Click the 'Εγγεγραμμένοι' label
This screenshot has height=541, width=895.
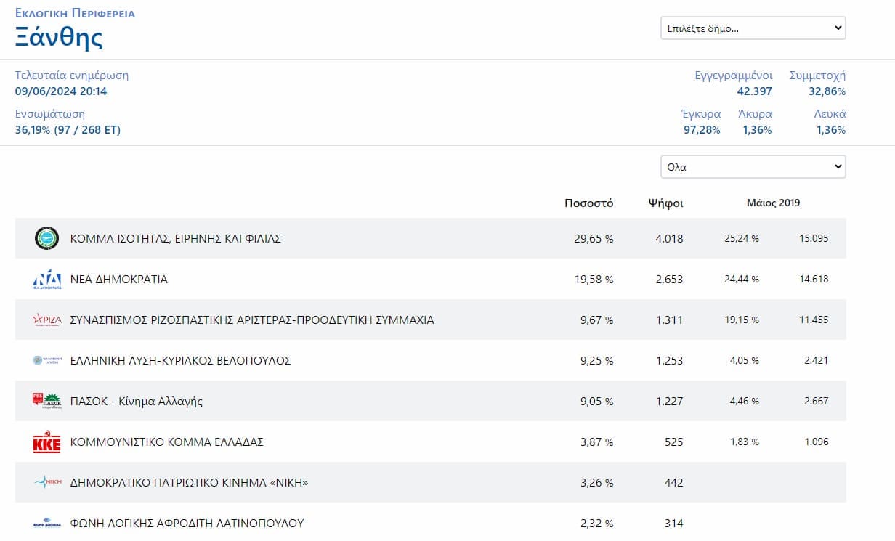[x=734, y=75]
